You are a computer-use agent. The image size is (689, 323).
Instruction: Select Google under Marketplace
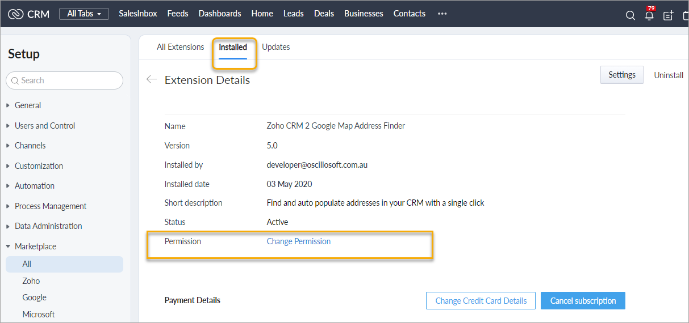tap(35, 297)
